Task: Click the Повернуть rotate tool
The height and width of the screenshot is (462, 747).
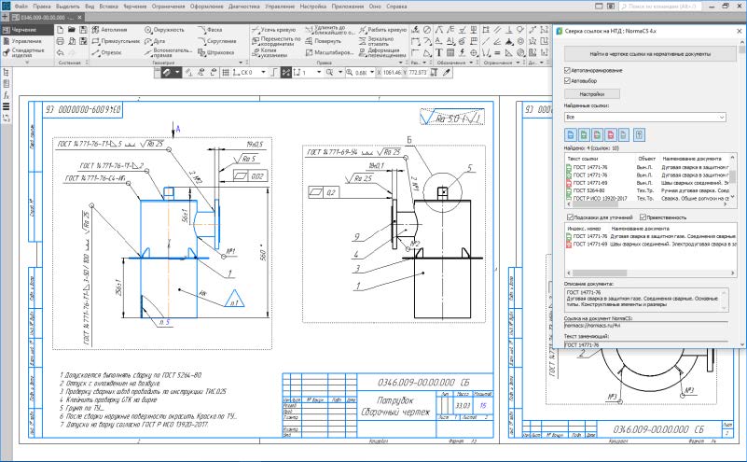Action: click(326, 41)
